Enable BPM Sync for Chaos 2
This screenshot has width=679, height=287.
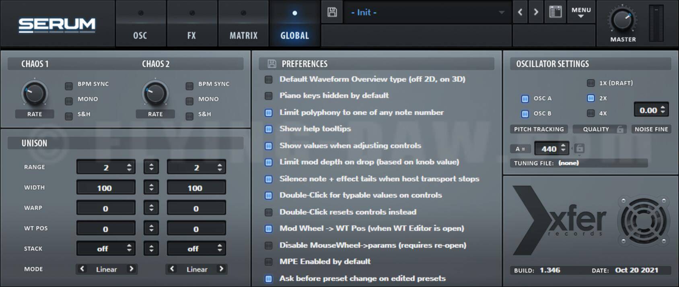[189, 86]
